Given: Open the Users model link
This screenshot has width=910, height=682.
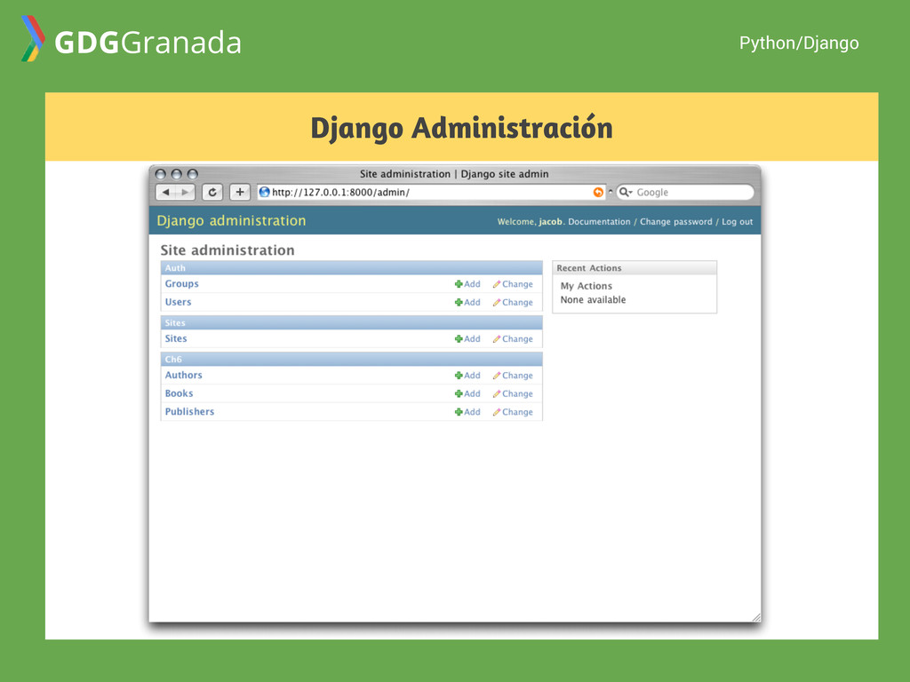Looking at the screenshot, I should click(178, 302).
